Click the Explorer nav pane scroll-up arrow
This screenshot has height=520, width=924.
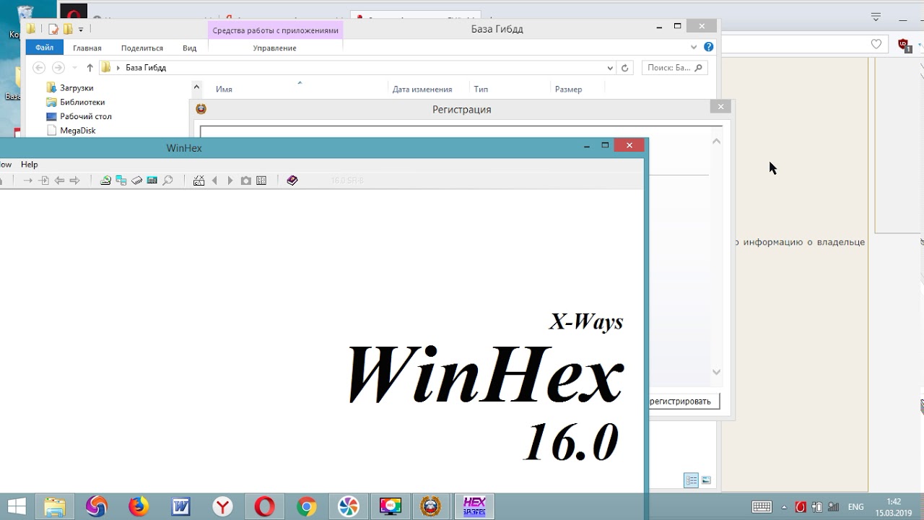[196, 87]
